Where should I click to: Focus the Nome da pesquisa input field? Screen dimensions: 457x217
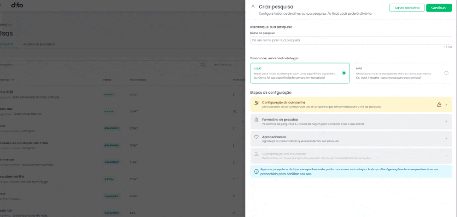pyautogui.click(x=351, y=40)
